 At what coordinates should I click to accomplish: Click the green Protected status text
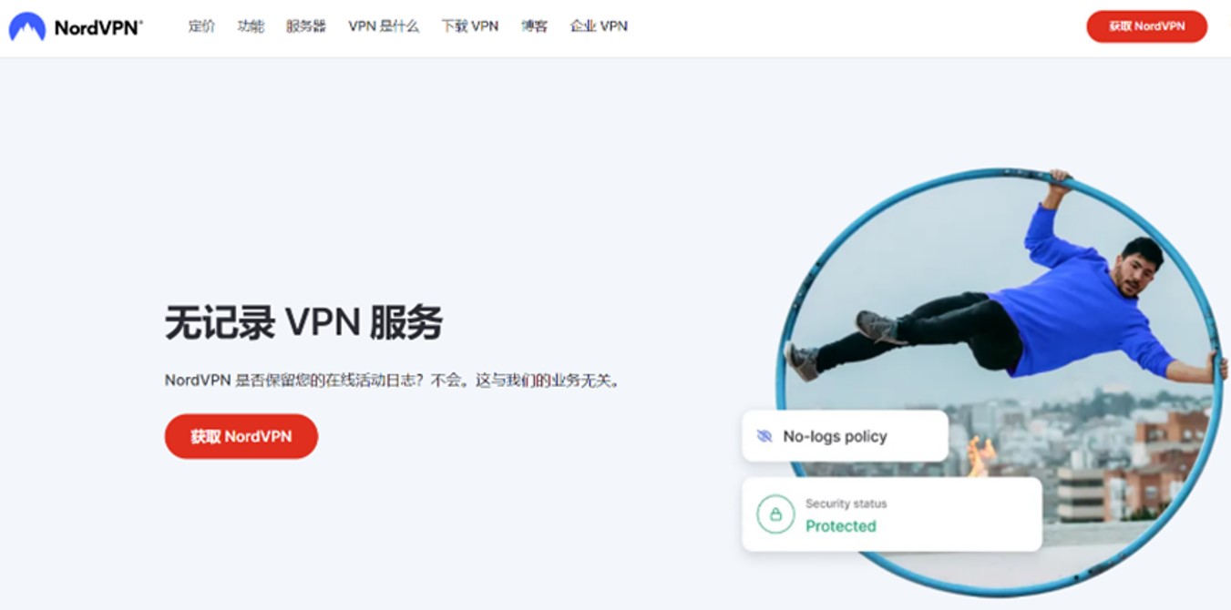click(841, 526)
